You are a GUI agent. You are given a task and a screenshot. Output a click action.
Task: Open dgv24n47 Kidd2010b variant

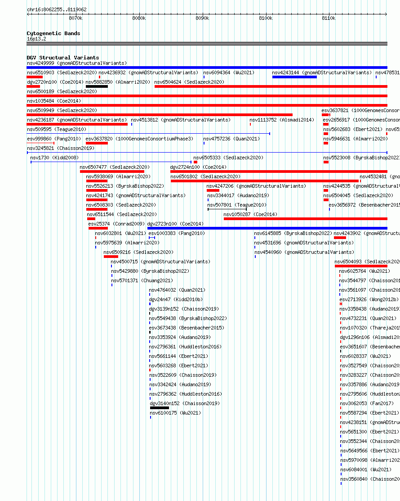click(176, 299)
